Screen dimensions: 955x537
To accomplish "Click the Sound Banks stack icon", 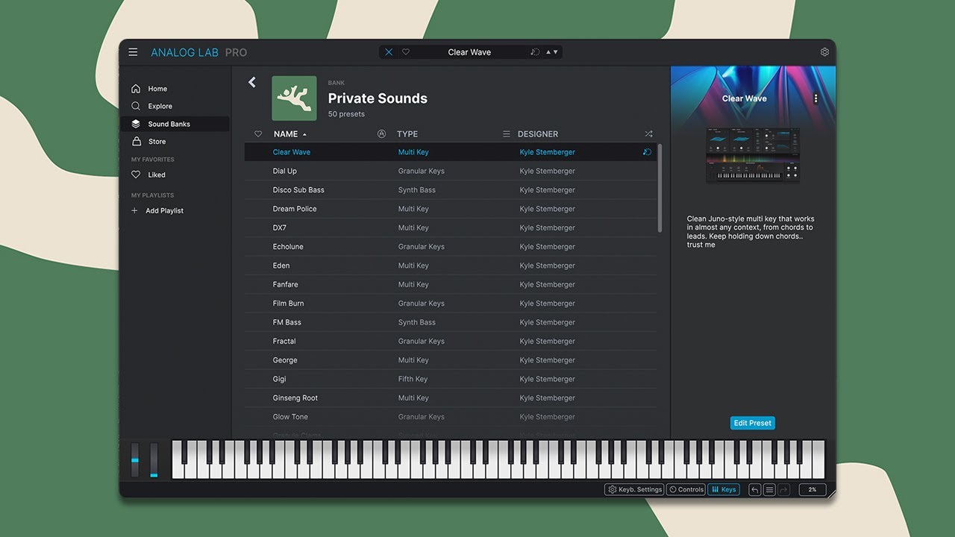I will point(136,124).
